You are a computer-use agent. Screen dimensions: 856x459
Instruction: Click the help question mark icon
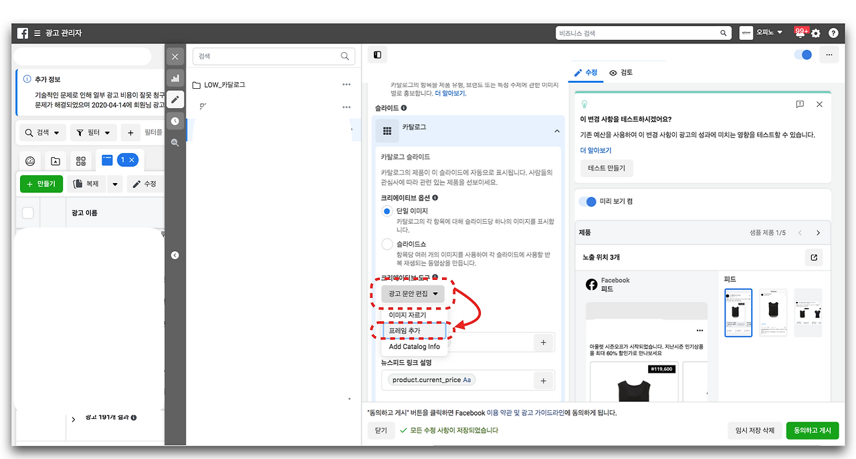pyautogui.click(x=833, y=33)
